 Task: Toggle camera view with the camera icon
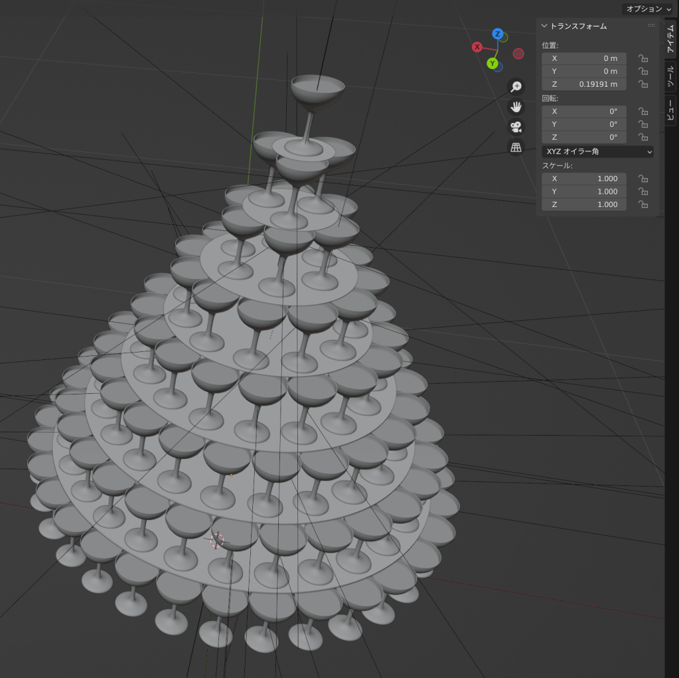pos(516,127)
